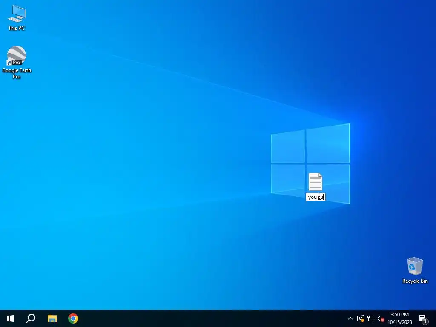Click the text file icon being renamed
This screenshot has height=327, width=436.
(316, 182)
